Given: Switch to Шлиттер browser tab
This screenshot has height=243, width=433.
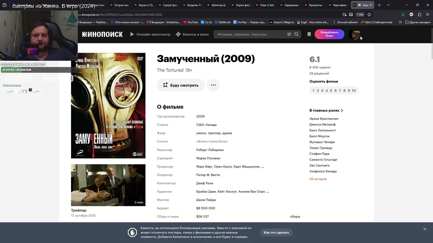Looking at the screenshot, I should tap(216, 5).
